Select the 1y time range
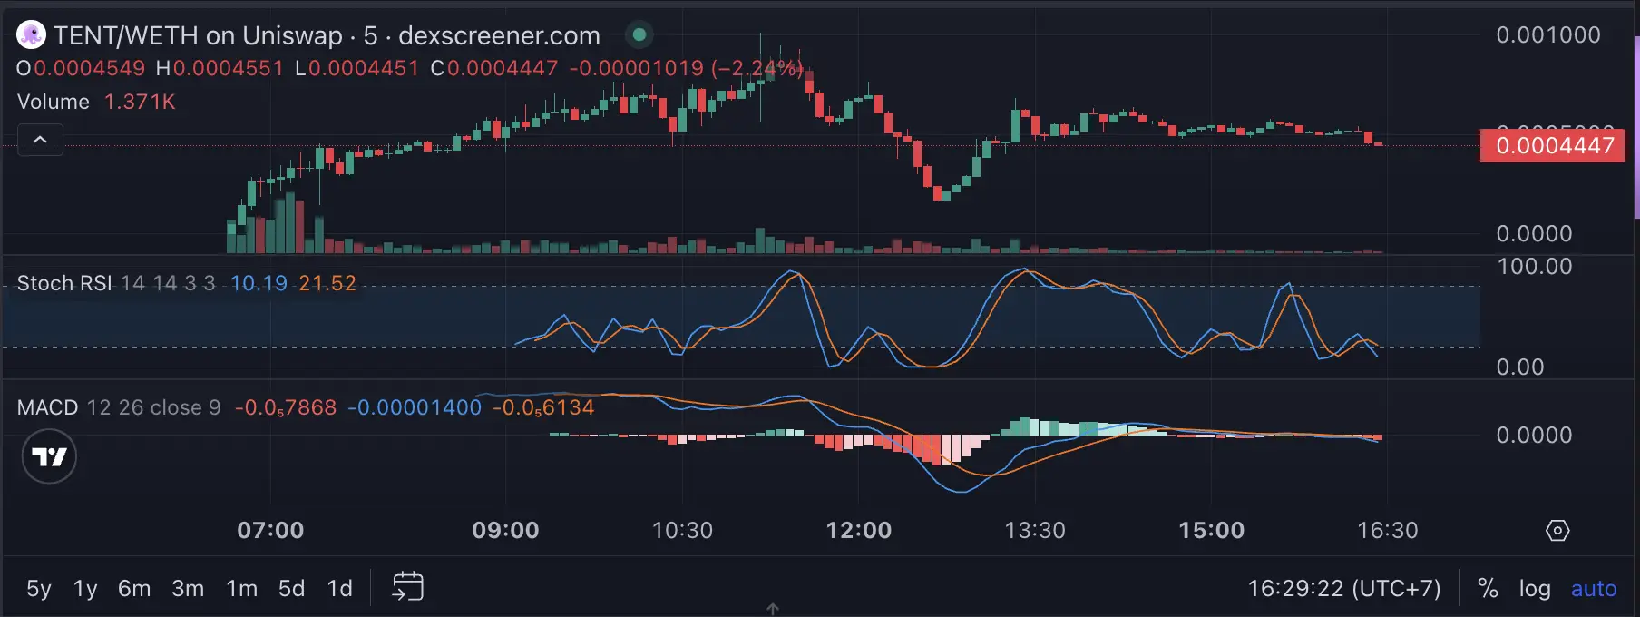 (85, 589)
